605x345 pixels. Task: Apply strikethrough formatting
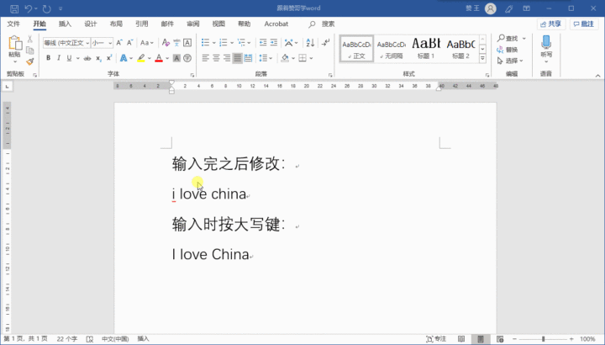[87, 58]
